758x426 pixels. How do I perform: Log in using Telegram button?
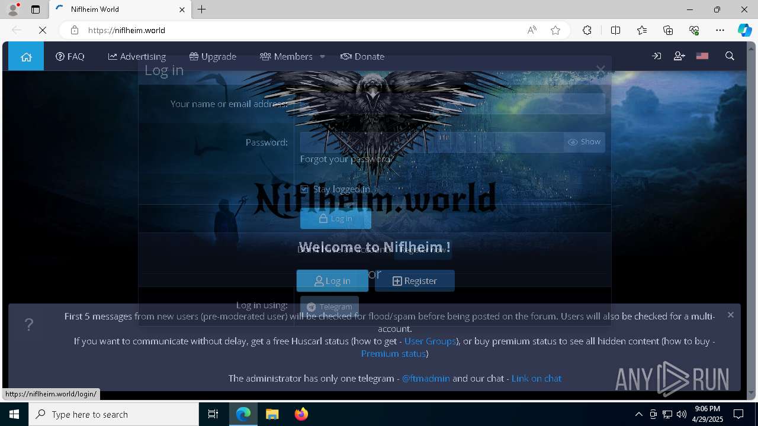click(329, 306)
